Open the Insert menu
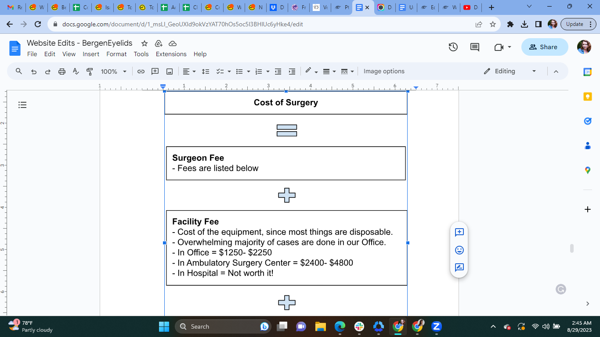The image size is (600, 337). pos(91,54)
